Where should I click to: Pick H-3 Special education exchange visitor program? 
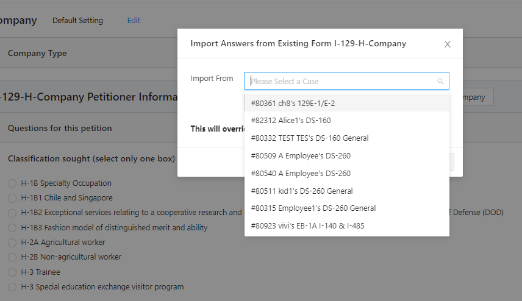pyautogui.click(x=12, y=287)
